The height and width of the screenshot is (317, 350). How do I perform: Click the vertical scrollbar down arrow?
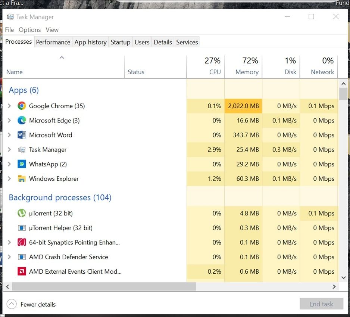tap(343, 277)
